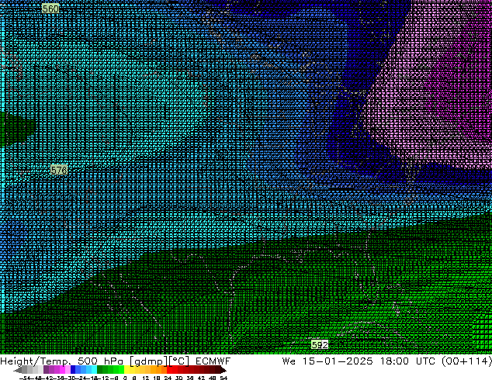The image size is (492, 380).
Task: Click the 578 contour height label
Action: coord(59,170)
